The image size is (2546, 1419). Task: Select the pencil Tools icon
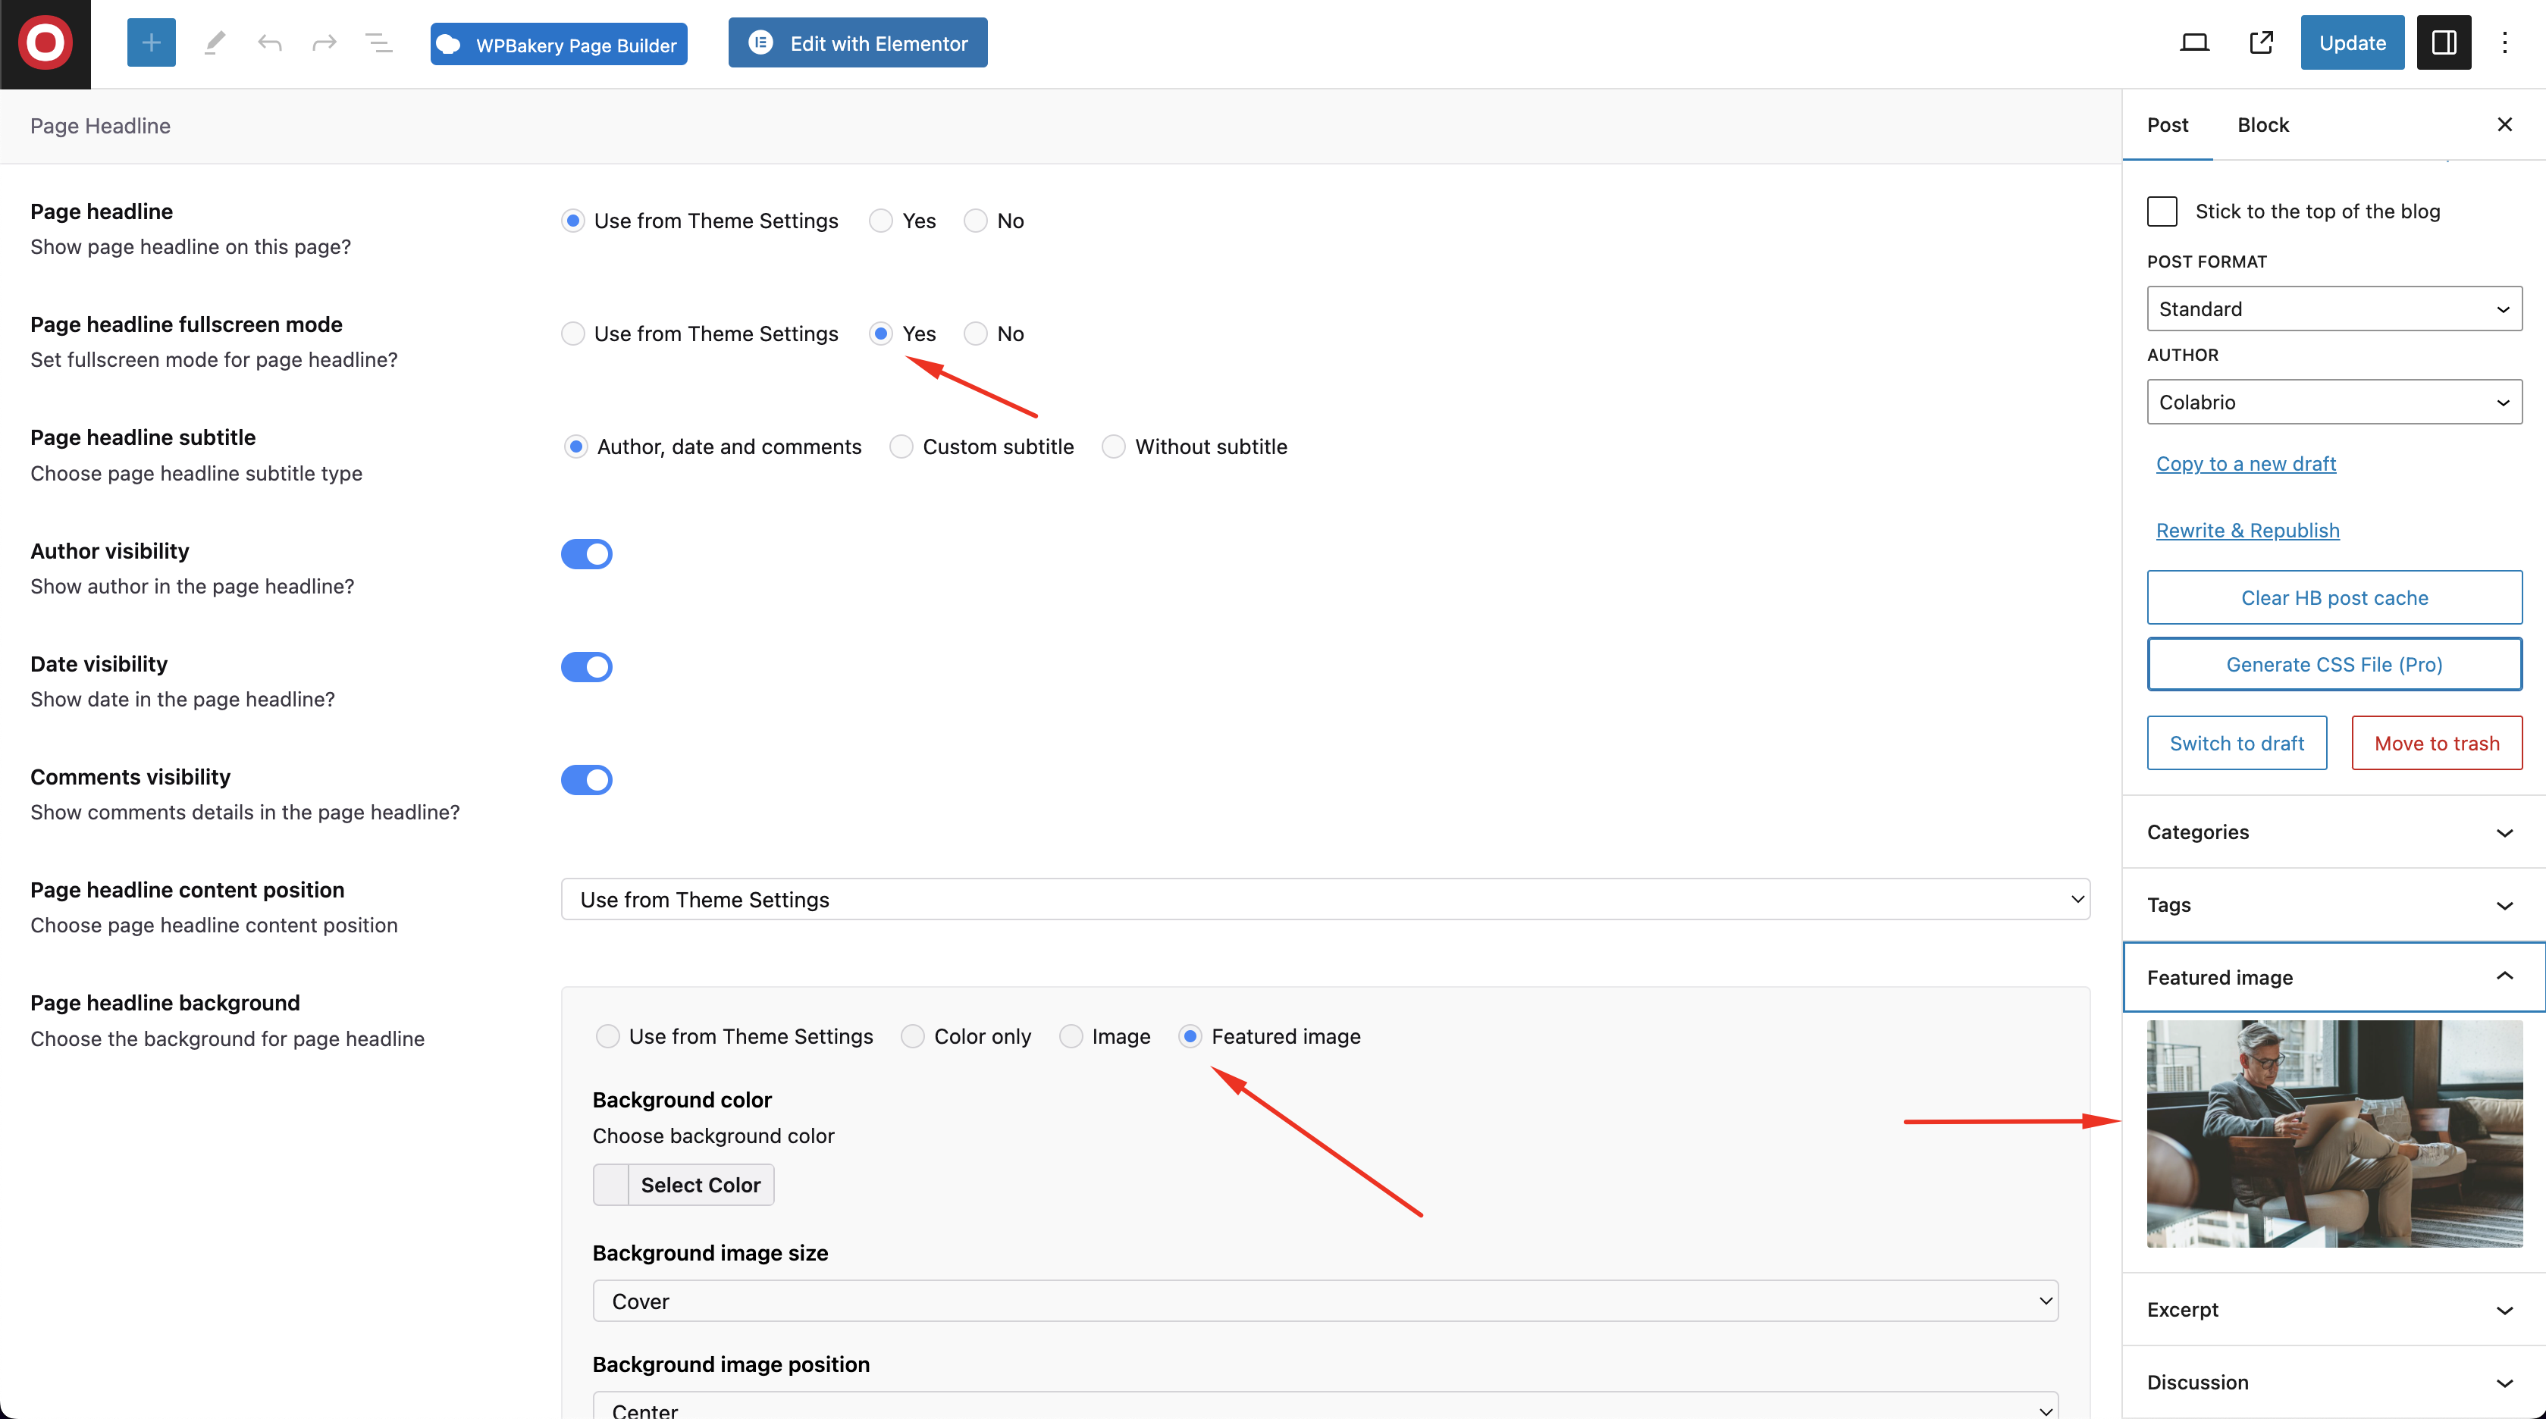coord(215,42)
